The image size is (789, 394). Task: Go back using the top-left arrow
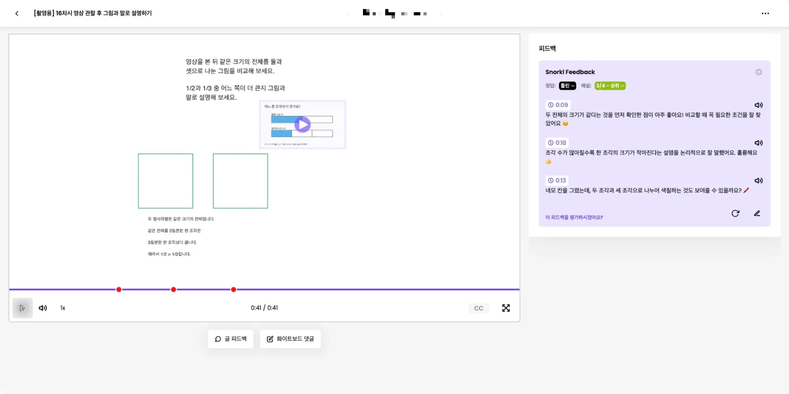pyautogui.click(x=17, y=13)
